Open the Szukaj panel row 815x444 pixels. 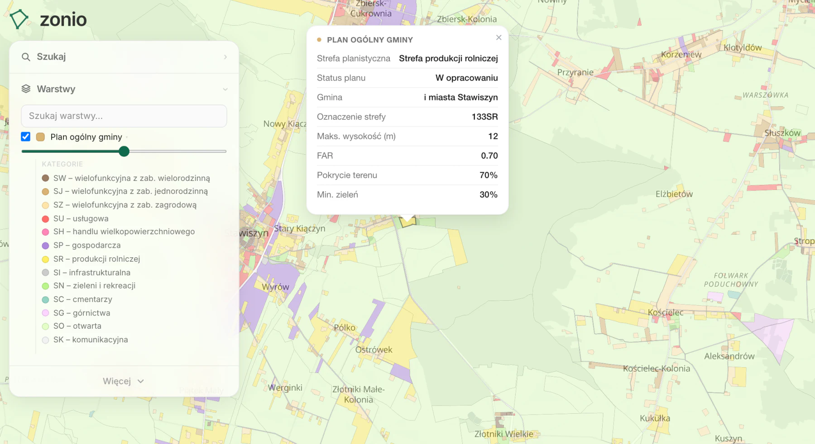click(x=124, y=57)
